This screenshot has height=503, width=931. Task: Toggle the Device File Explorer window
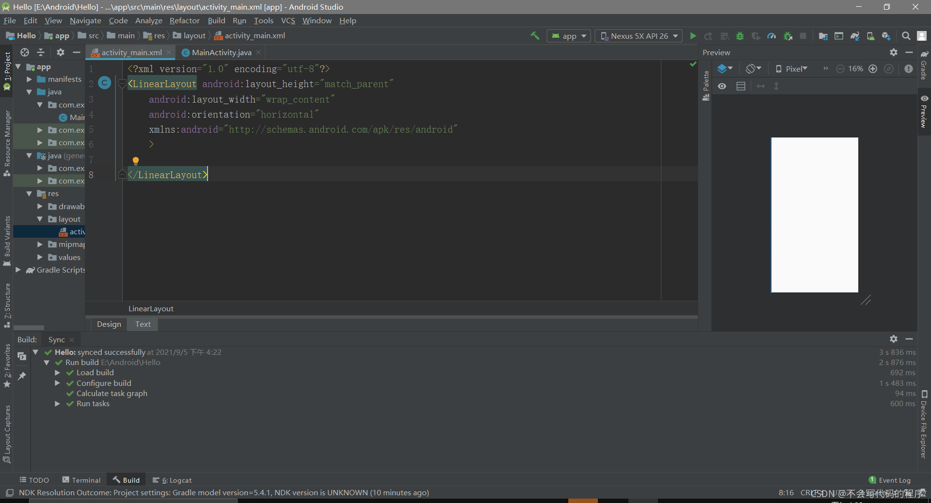point(924,424)
